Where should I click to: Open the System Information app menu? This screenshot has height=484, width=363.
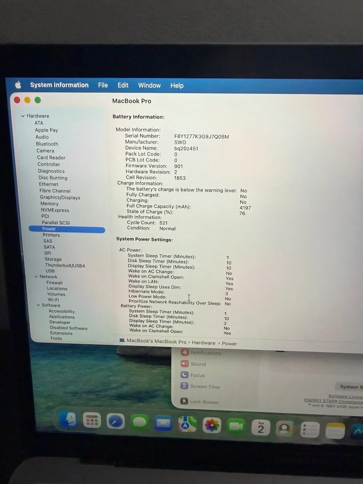[x=59, y=85]
